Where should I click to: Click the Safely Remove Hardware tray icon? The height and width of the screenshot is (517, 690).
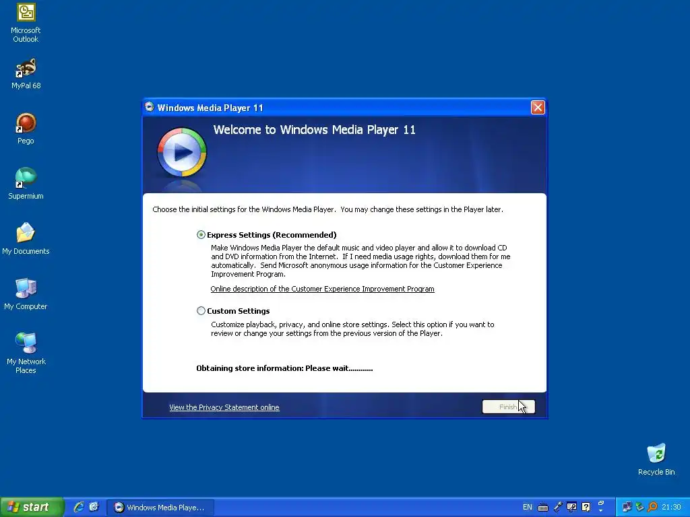point(639,508)
